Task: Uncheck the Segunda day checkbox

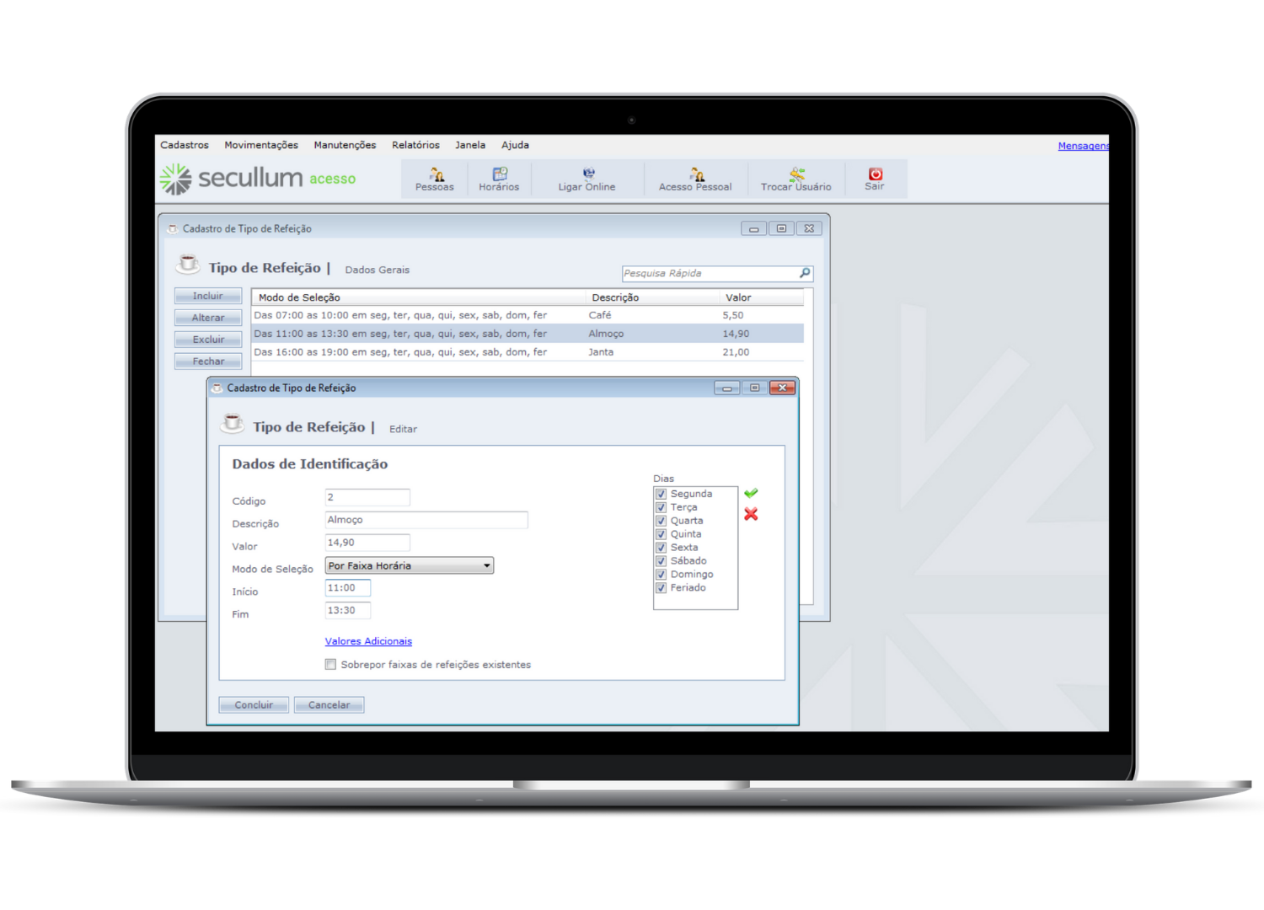Action: [x=661, y=494]
